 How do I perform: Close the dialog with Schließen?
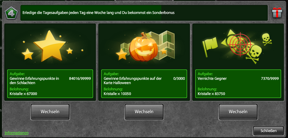click(269, 131)
